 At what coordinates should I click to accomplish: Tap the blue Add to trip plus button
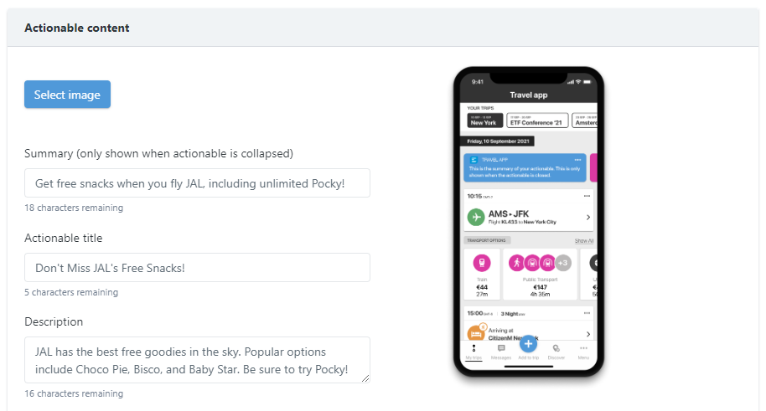pyautogui.click(x=528, y=342)
